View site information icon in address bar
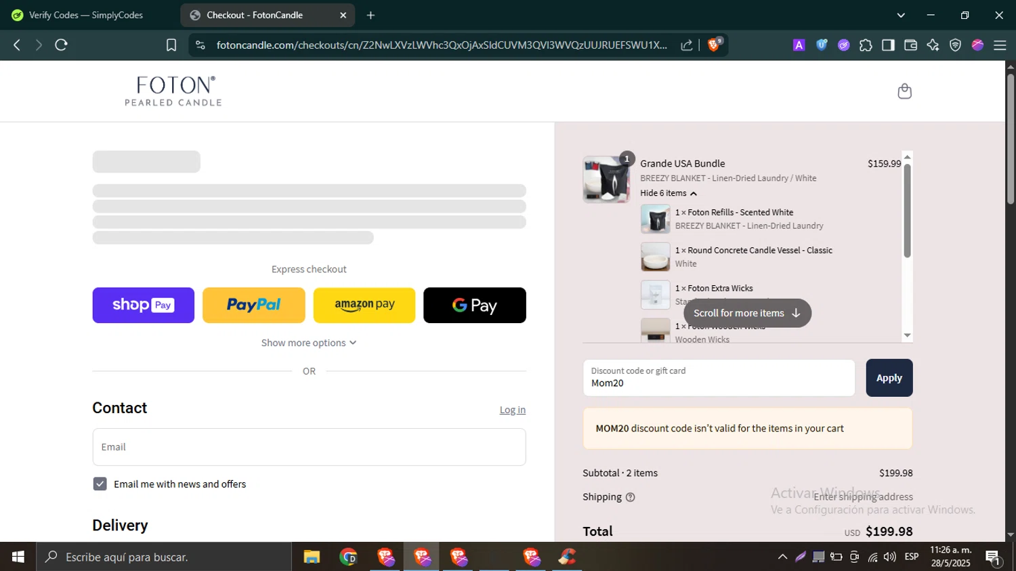 pyautogui.click(x=200, y=45)
